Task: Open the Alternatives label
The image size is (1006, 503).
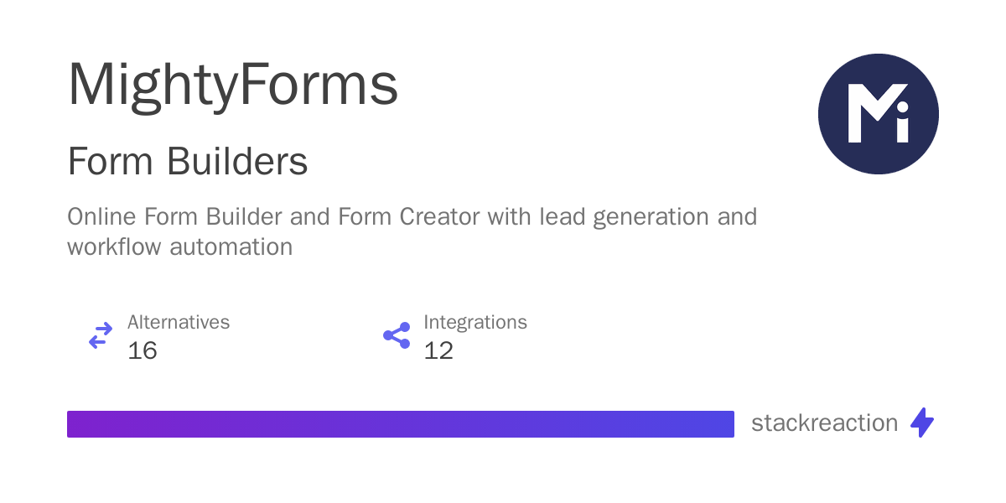Action: click(179, 322)
